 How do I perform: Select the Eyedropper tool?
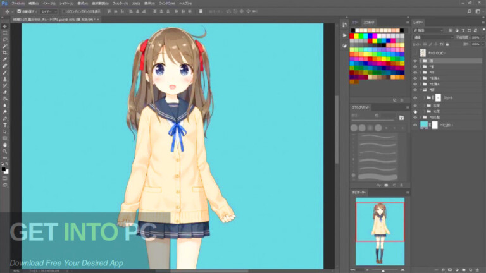click(x=4, y=59)
